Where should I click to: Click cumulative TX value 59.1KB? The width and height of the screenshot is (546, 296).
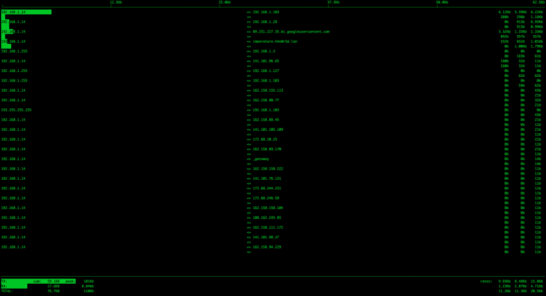[x=53, y=282]
